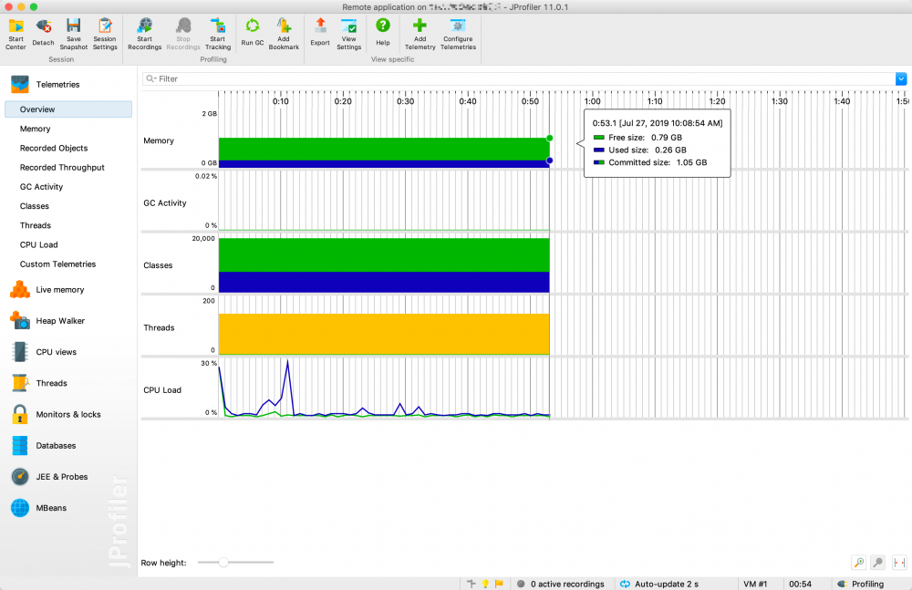Select Recorded Objects telemetry view

pyautogui.click(x=54, y=148)
